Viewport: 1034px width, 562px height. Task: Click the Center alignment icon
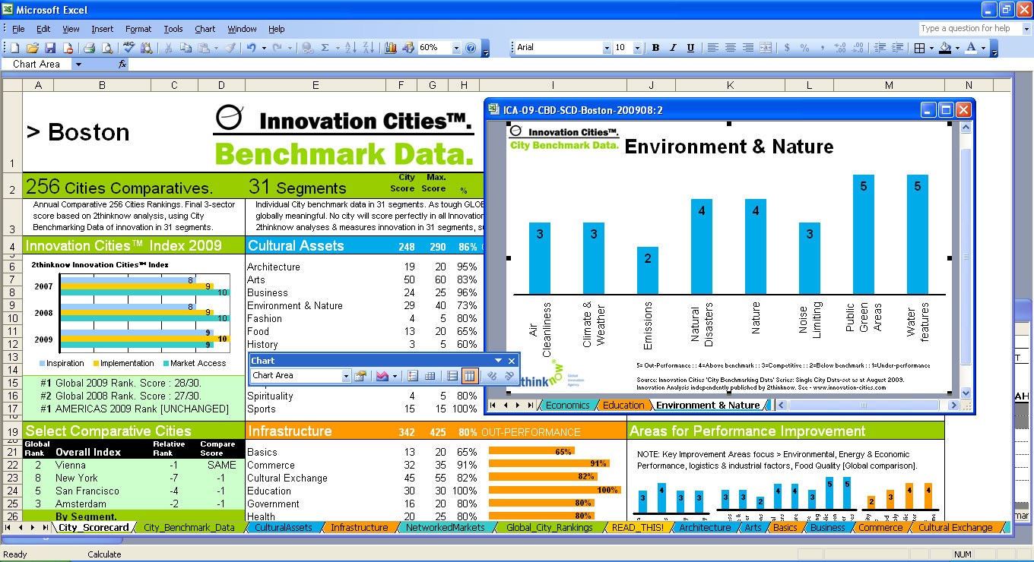(730, 48)
